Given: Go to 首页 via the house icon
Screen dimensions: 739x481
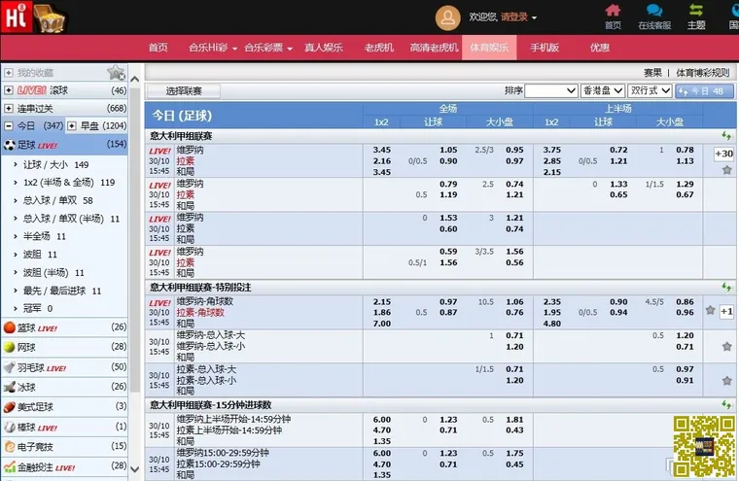Looking at the screenshot, I should pyautogui.click(x=613, y=11).
